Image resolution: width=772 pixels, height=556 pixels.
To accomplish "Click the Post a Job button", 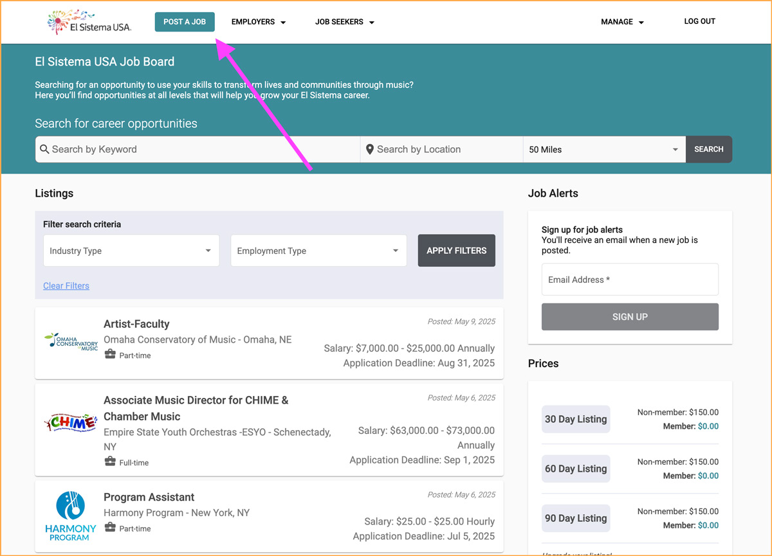I will tap(185, 22).
